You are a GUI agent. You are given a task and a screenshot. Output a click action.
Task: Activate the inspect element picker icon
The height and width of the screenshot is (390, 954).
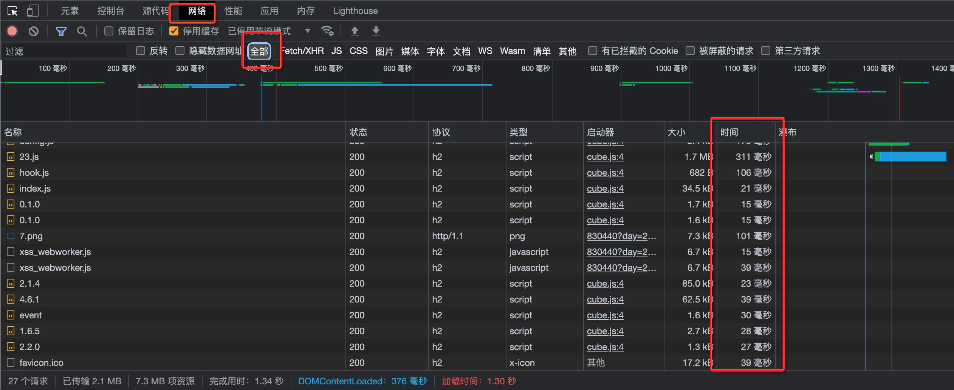click(12, 11)
